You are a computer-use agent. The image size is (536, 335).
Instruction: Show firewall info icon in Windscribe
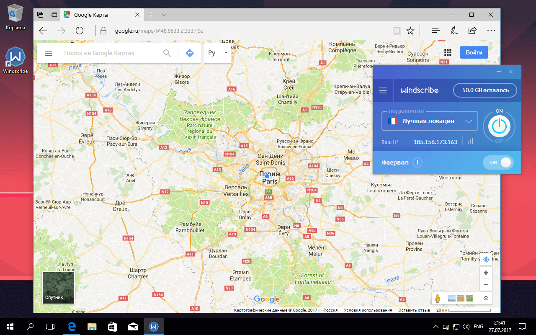[x=417, y=162]
